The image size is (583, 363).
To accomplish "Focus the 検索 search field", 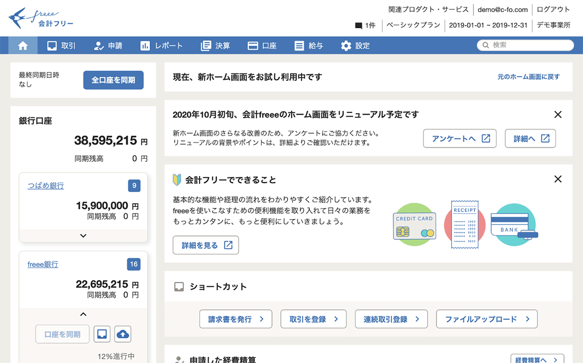I will [x=525, y=45].
